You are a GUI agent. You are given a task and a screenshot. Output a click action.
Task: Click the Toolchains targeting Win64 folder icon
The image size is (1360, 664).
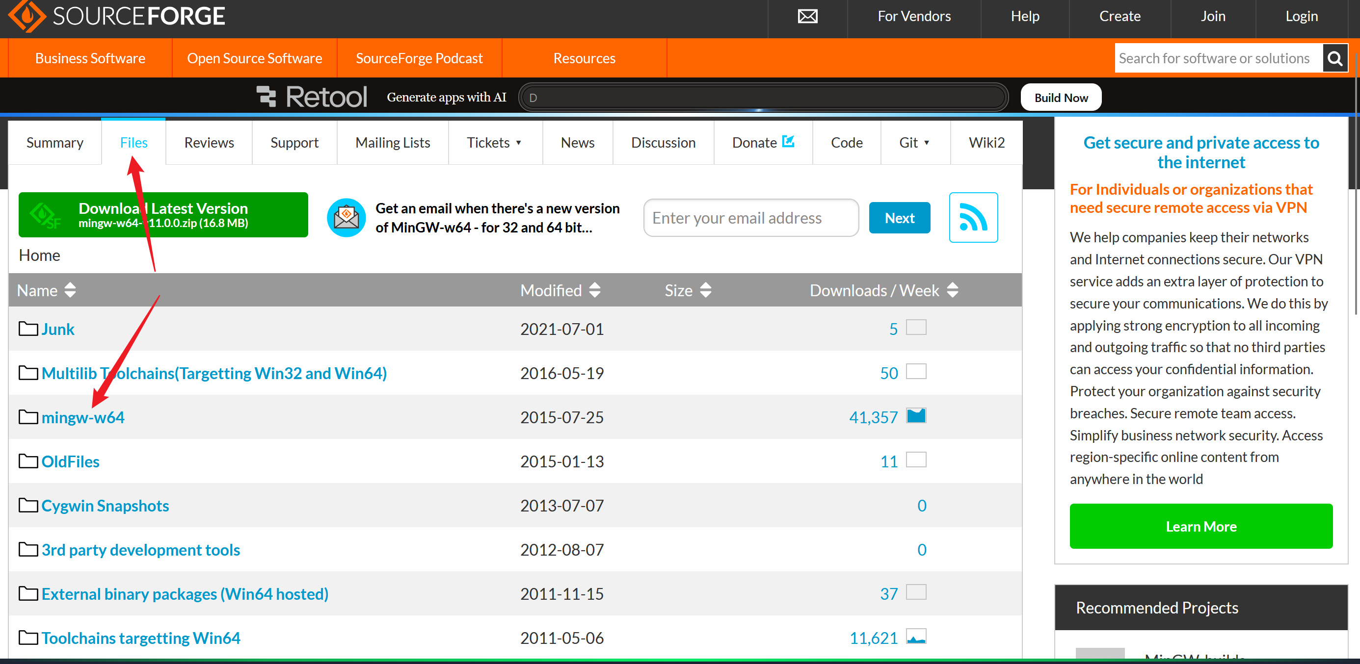[28, 638]
